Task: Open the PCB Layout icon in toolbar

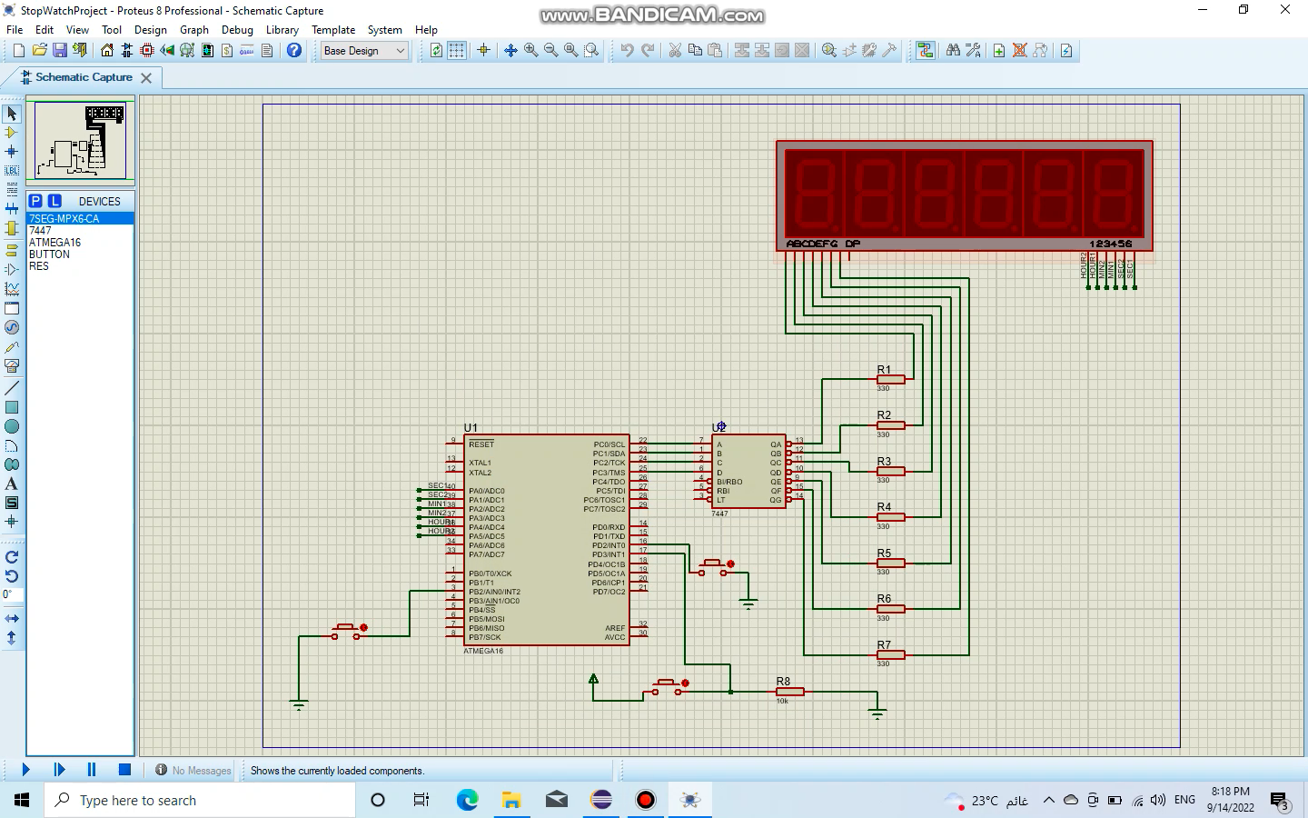Action: coord(146,51)
